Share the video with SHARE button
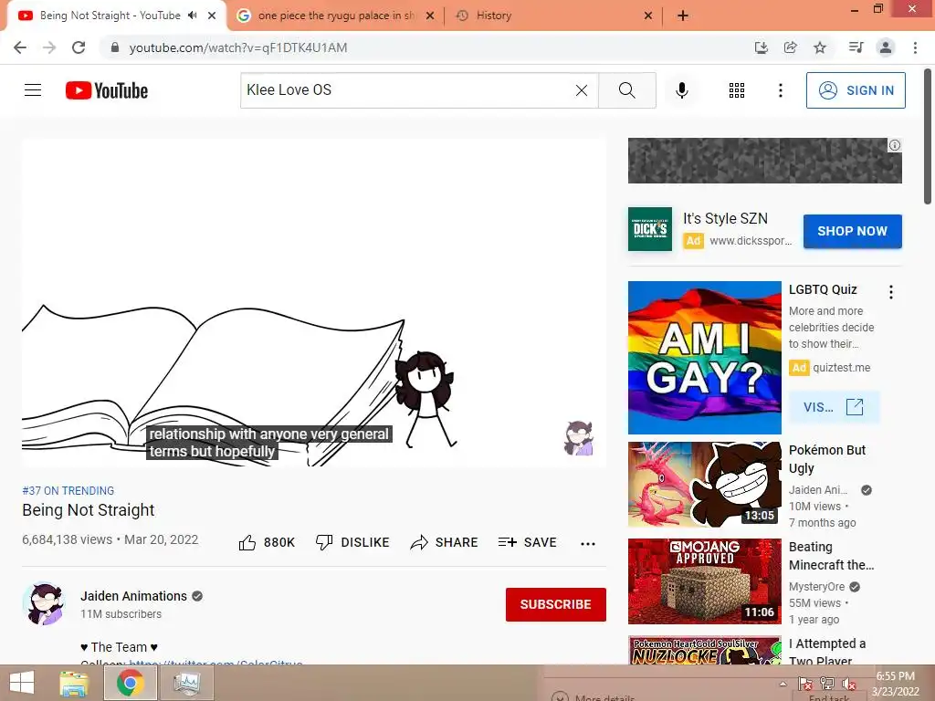935x701 pixels. (445, 542)
